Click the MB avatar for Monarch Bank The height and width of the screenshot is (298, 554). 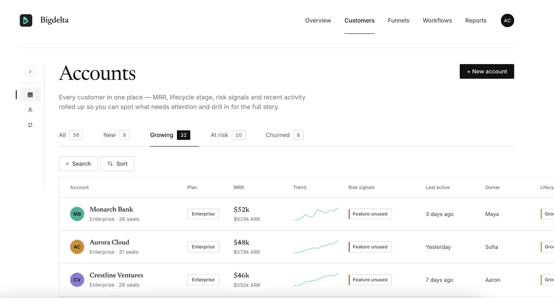[x=77, y=214]
